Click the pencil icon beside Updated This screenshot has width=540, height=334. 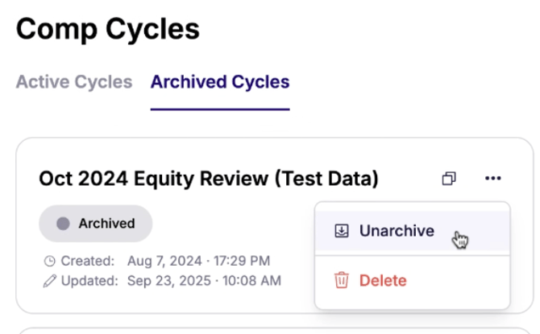point(50,281)
